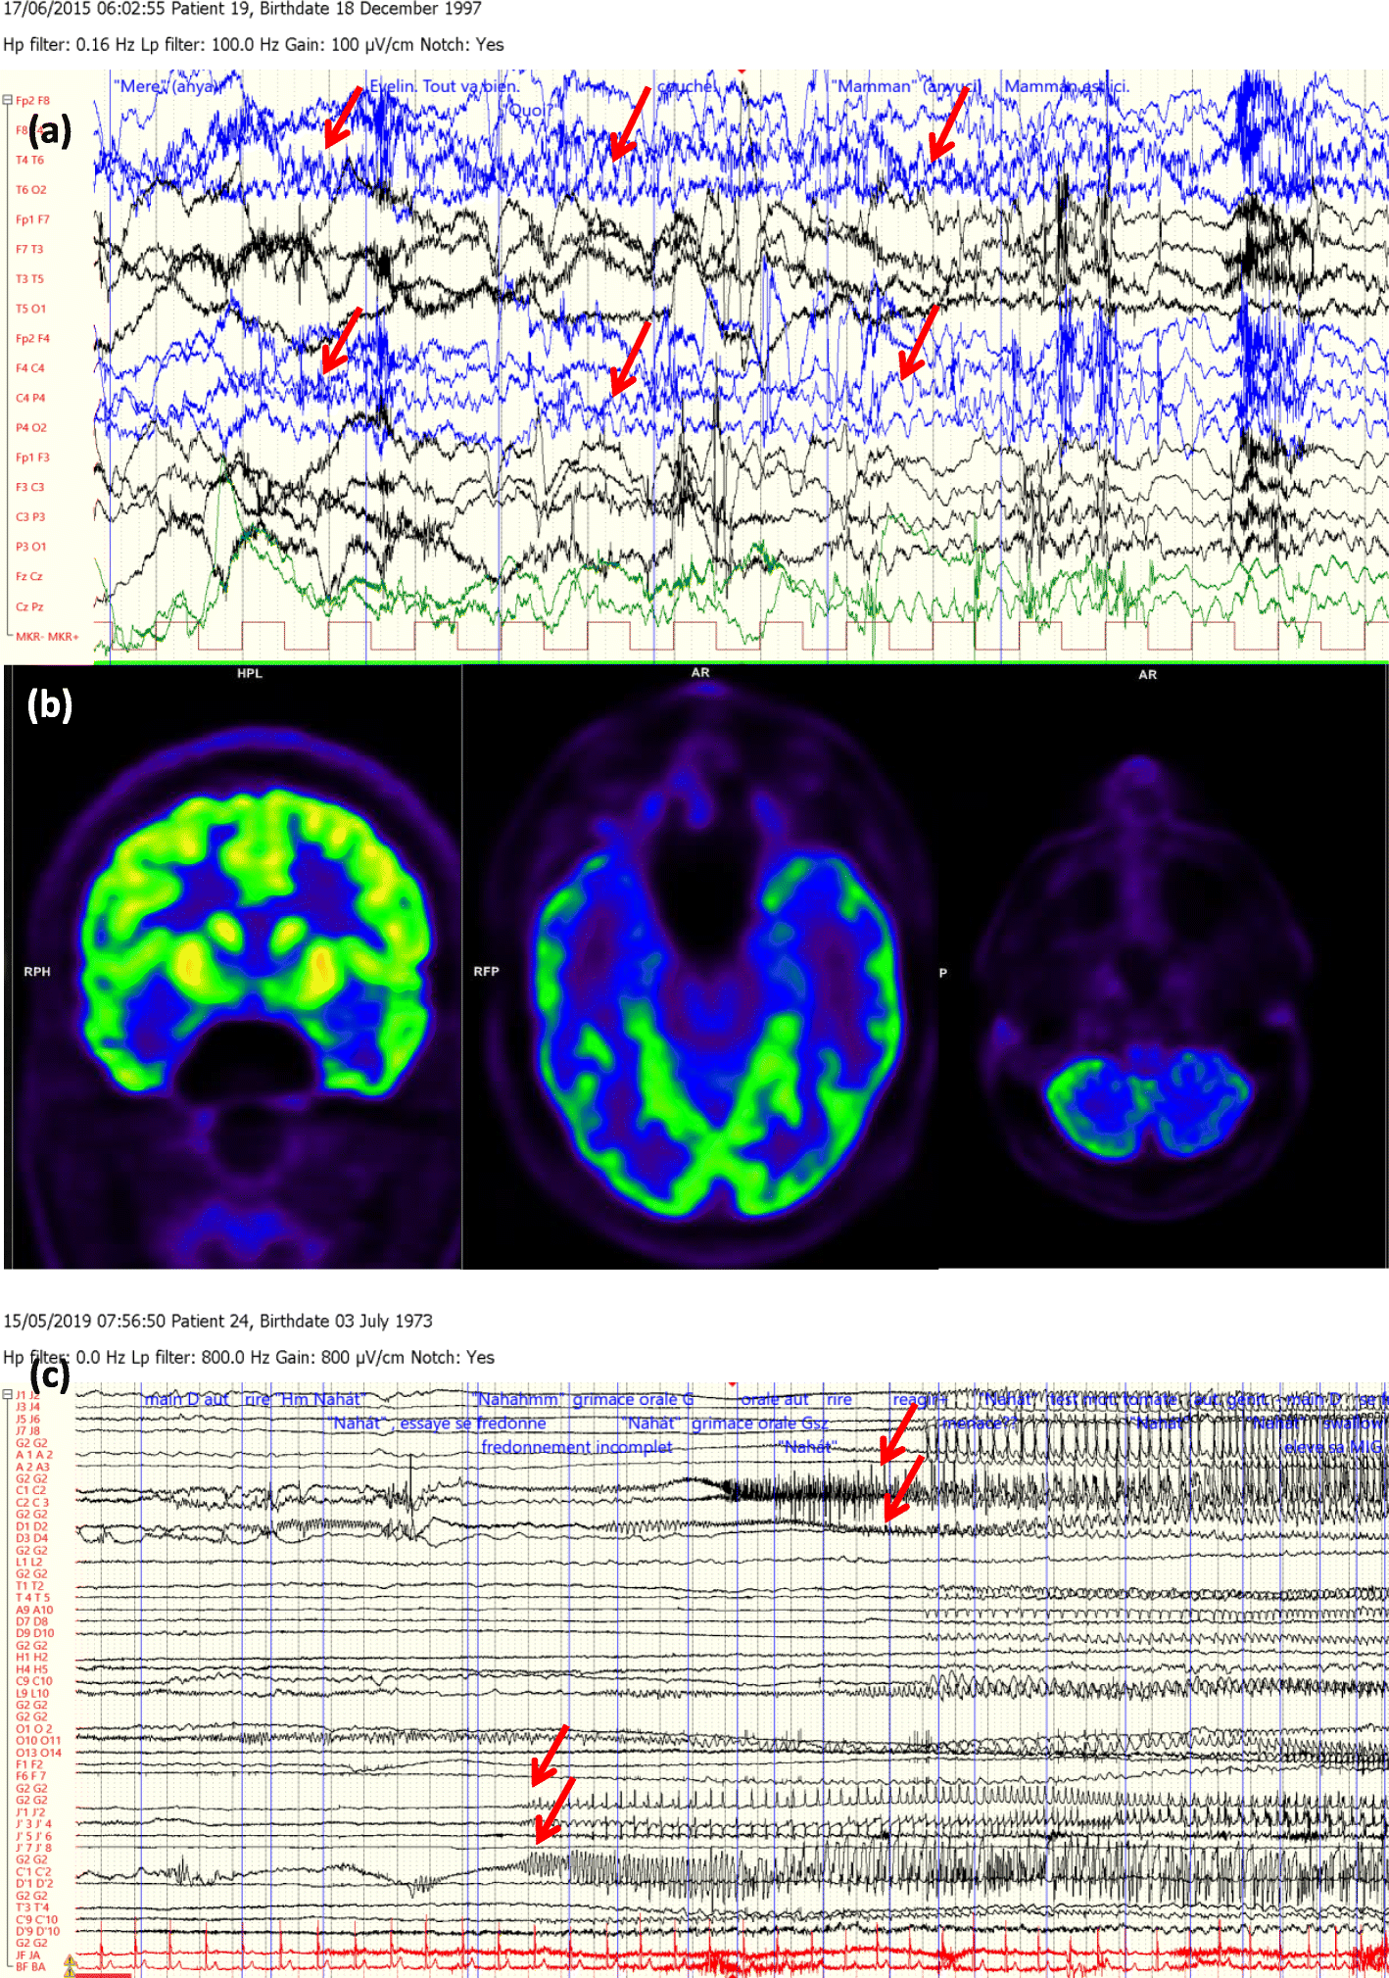Open the axial cerebellum PET image
1389x1978 pixels.
tap(1148, 1105)
